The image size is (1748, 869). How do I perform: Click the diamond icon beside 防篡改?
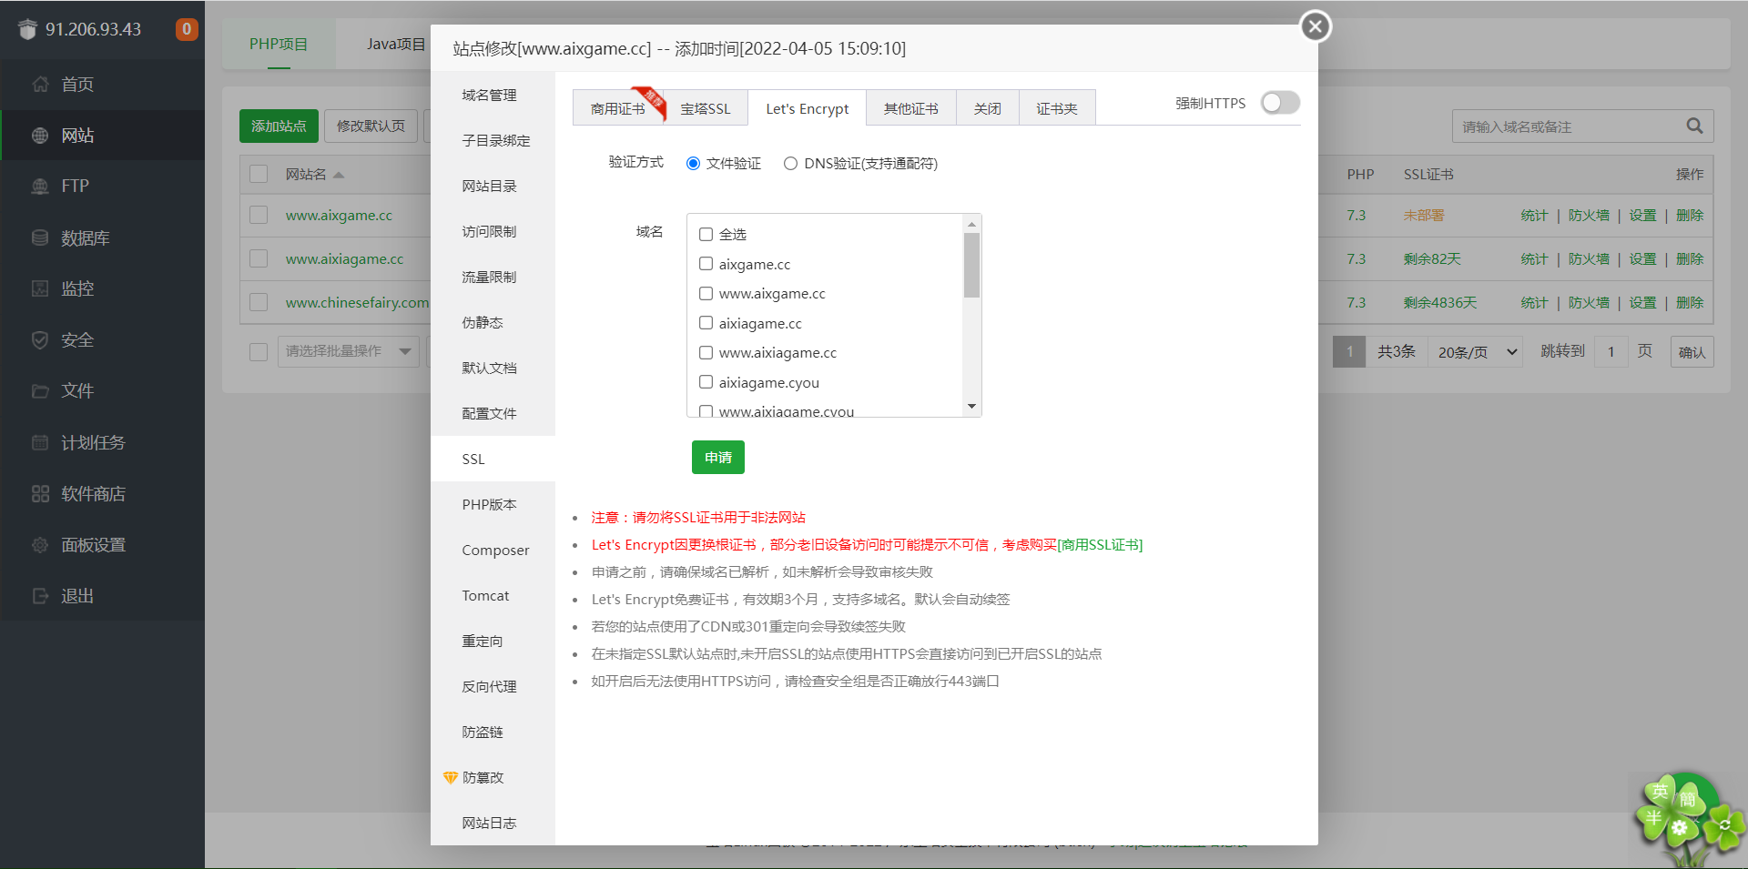450,777
